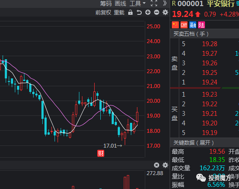Viewport: 239px width, 189px height.
Task: Select sell level 3 price 19.26
Action: click(x=210, y=63)
